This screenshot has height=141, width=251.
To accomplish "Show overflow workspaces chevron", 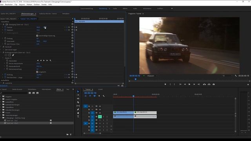I will click(x=172, y=9).
